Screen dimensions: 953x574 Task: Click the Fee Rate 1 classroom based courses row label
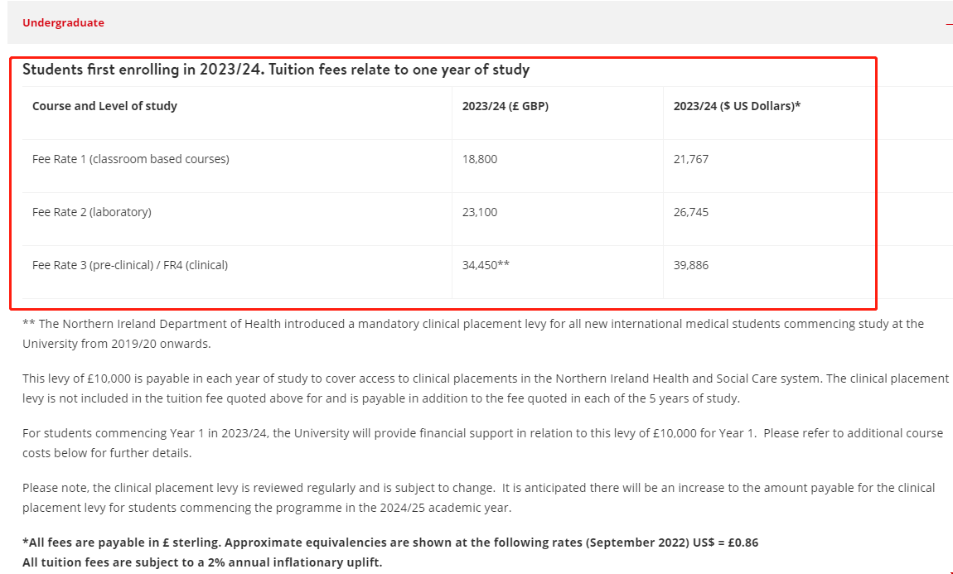tap(130, 159)
